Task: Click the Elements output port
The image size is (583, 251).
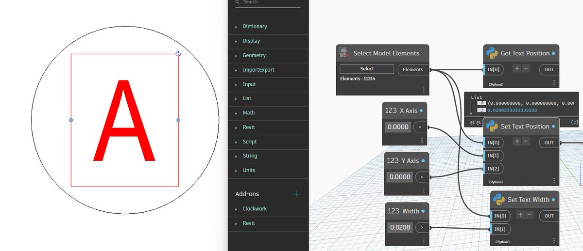Action: tap(413, 69)
